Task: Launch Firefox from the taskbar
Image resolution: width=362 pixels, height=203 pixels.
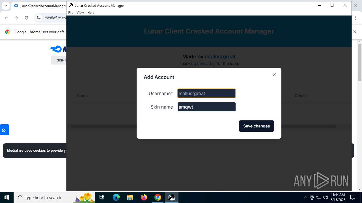Action: coord(144,197)
